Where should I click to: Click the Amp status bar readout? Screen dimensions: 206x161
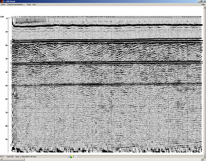(x=26, y=157)
